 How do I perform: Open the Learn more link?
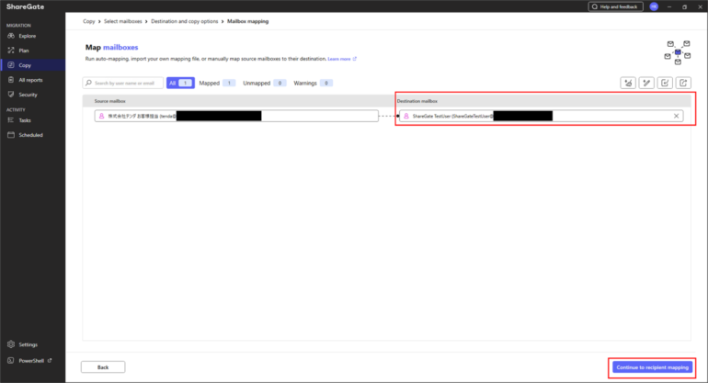pyautogui.click(x=341, y=59)
